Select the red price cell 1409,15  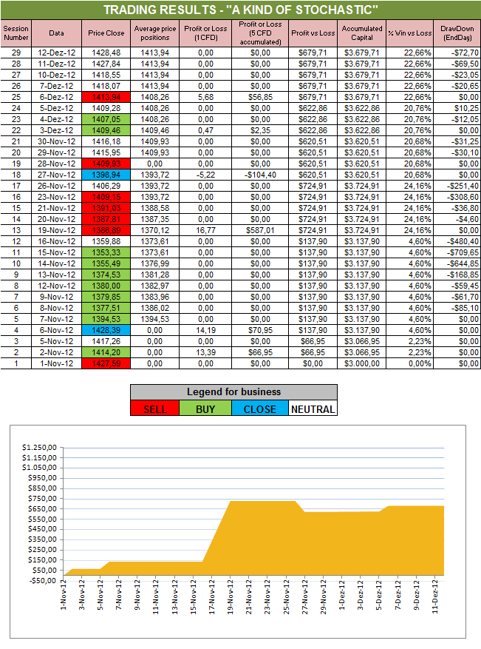tap(106, 197)
